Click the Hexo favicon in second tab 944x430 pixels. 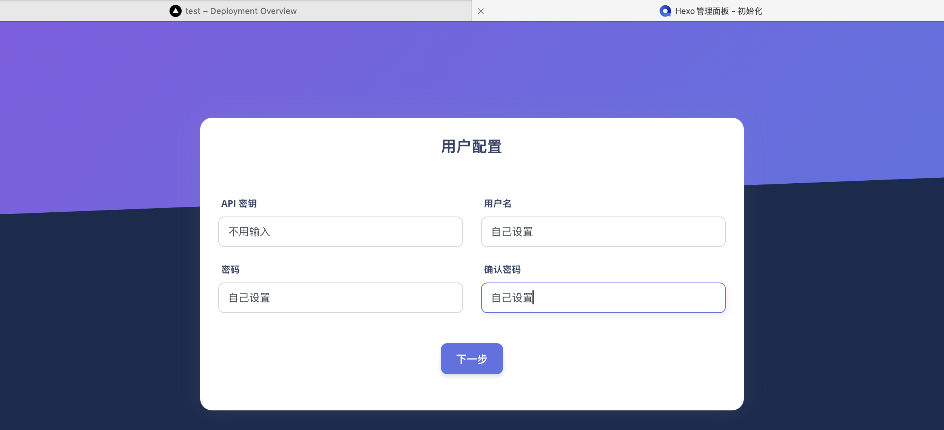click(665, 11)
